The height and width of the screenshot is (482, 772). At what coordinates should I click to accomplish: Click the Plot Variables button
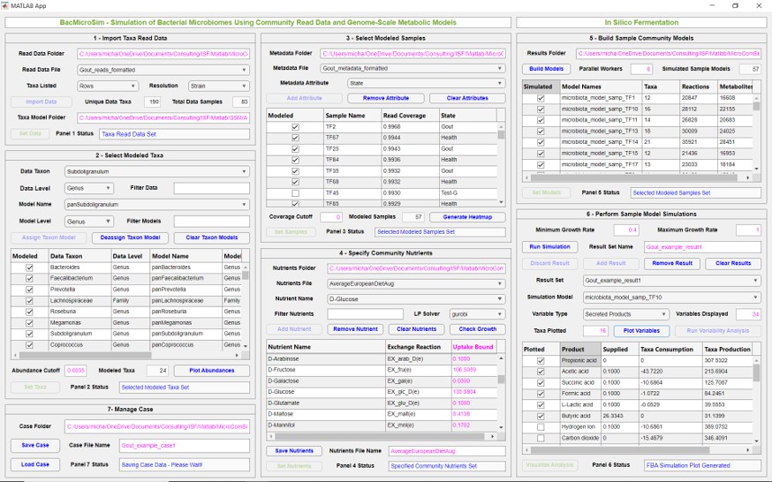(641, 331)
